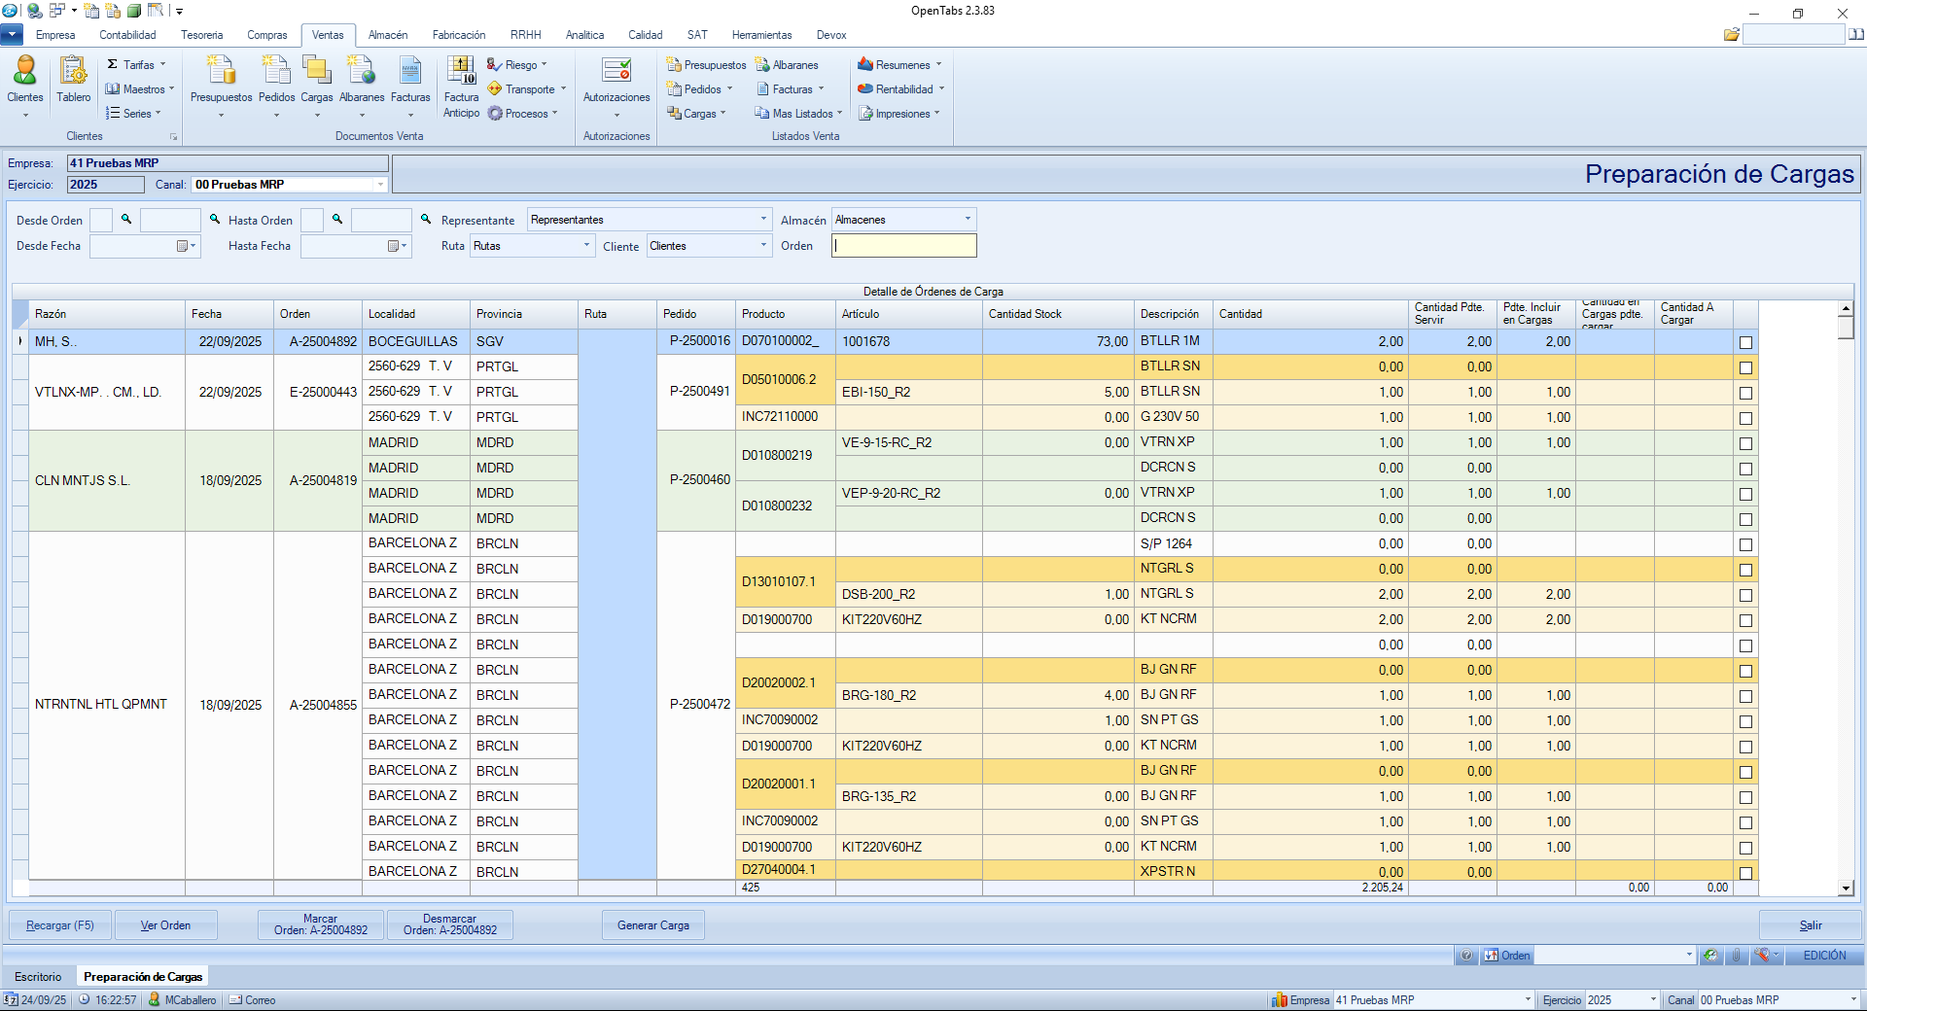Click the Albaranes documents icon
This screenshot has height=1011, width=1937.
point(361,78)
